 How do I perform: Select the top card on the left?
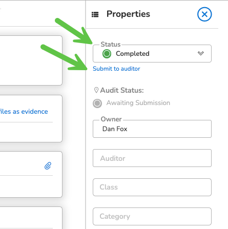(31, 60)
